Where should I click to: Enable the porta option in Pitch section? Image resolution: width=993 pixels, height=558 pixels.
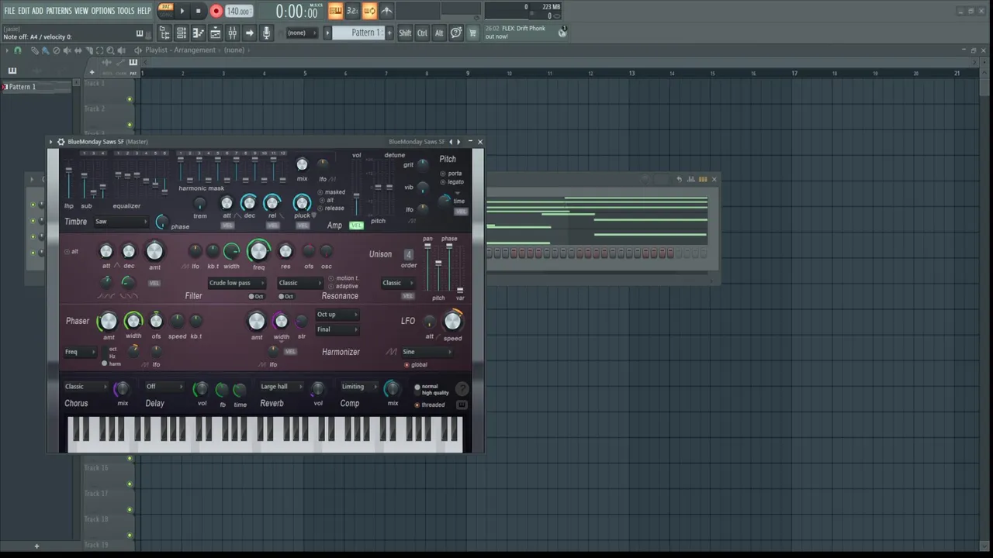[x=452, y=174]
